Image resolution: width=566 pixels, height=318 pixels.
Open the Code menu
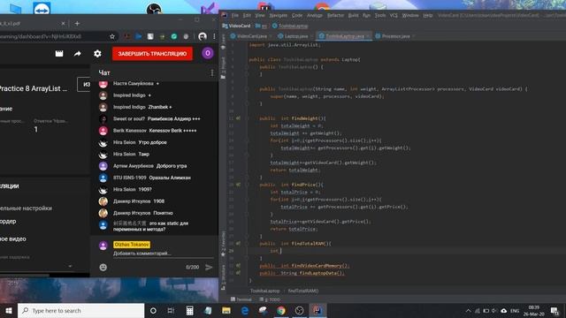297,16
